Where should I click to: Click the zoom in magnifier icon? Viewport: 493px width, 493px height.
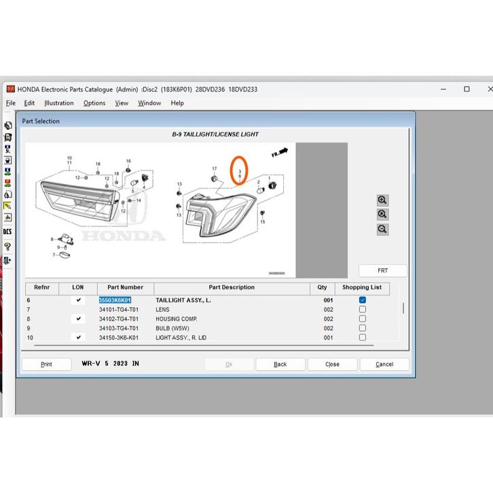[382, 200]
